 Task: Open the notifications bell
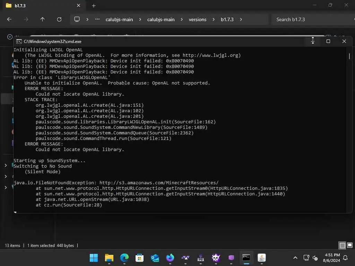coord(346,258)
